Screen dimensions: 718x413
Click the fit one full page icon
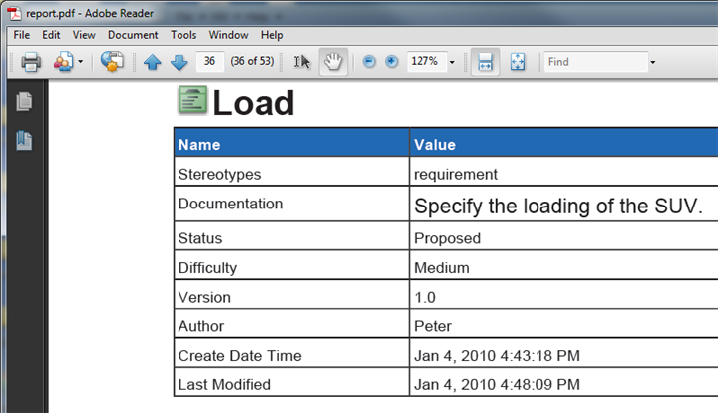pos(518,62)
